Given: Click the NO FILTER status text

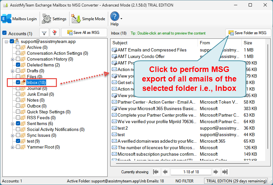Looking at the screenshot, I should (184, 181).
